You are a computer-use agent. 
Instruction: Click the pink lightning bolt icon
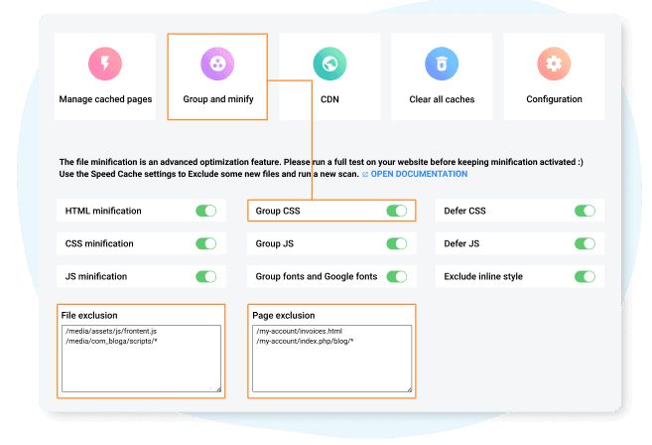pos(105,64)
